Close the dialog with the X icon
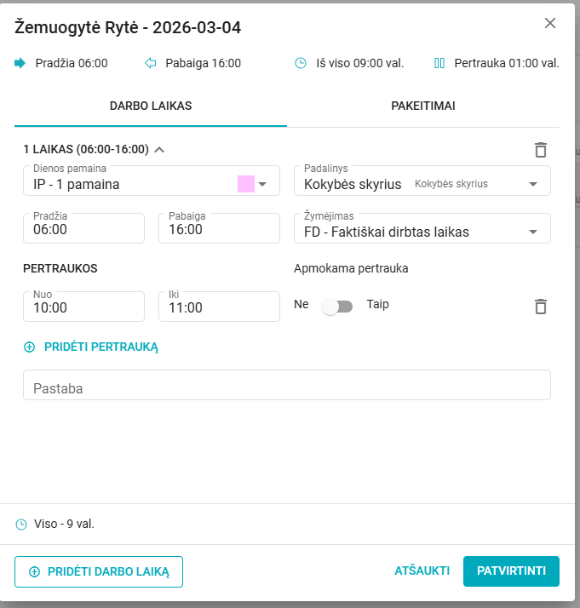Viewport: 580px width, 608px height. [550, 23]
